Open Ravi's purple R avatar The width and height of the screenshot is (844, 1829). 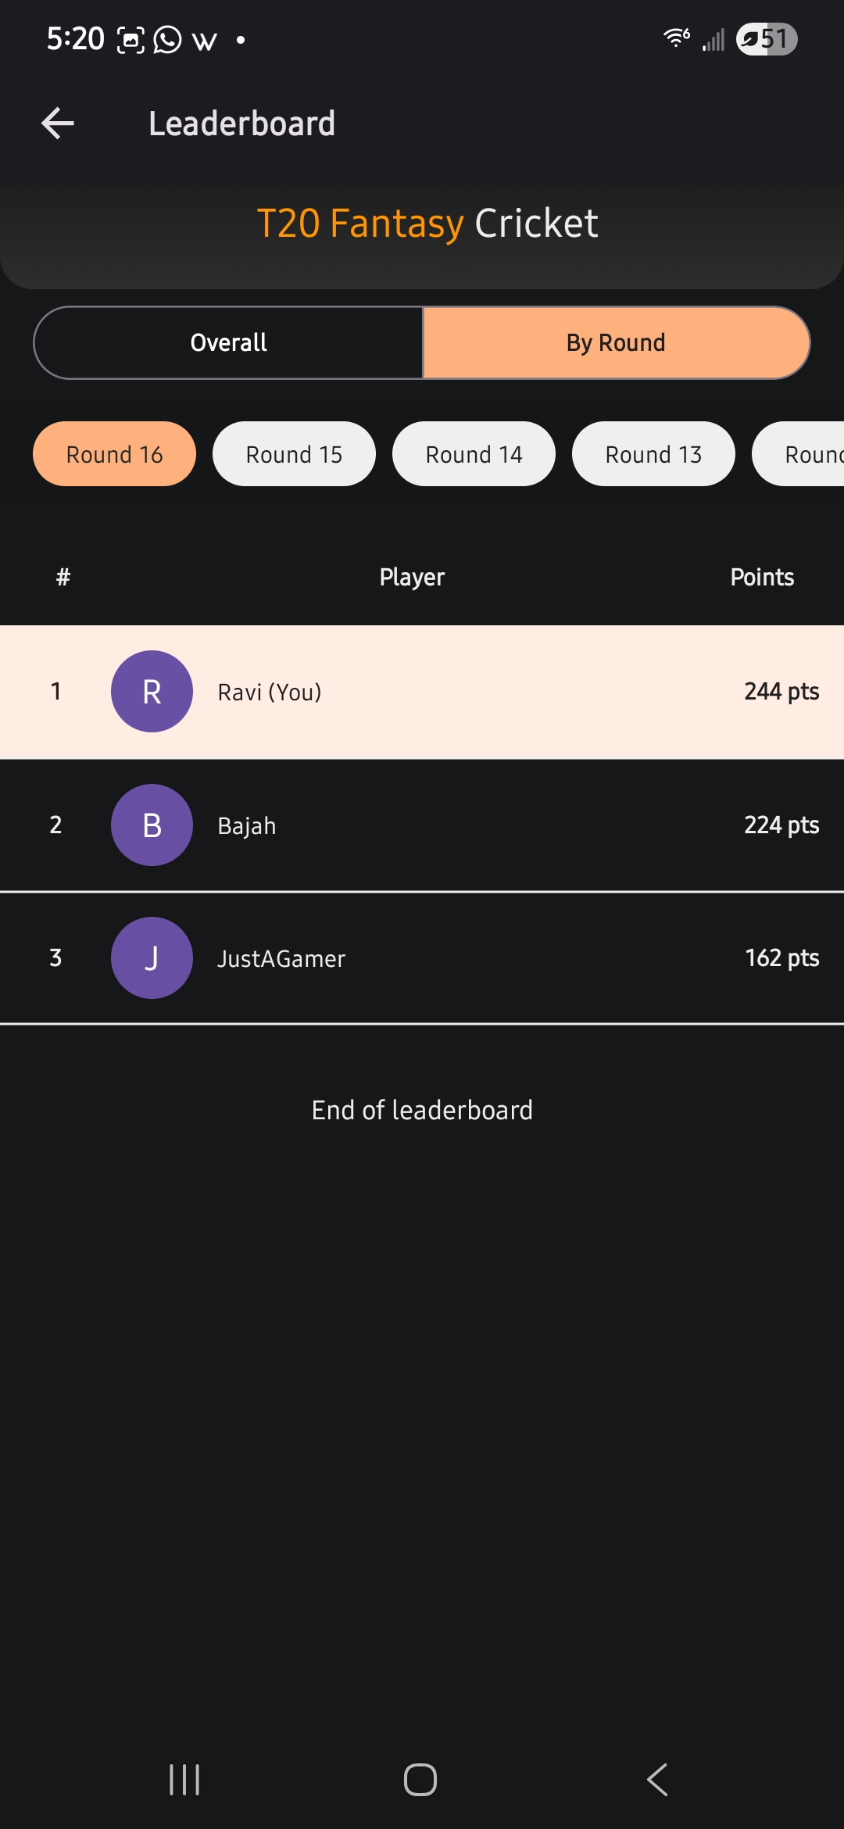(152, 691)
